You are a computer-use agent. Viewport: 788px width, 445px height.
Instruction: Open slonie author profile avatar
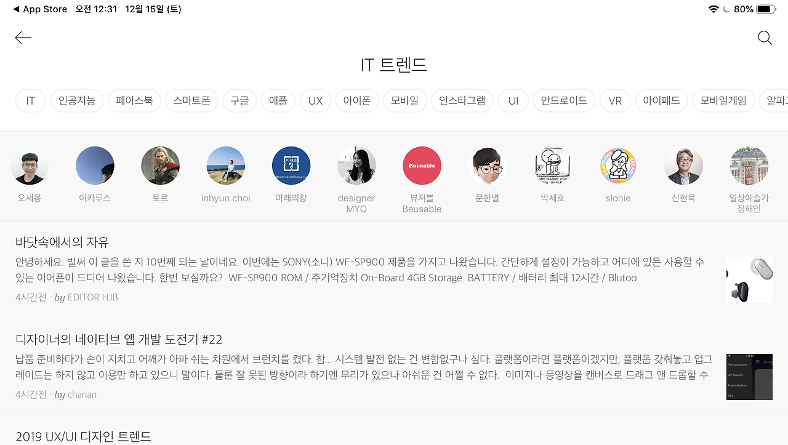[x=618, y=166]
